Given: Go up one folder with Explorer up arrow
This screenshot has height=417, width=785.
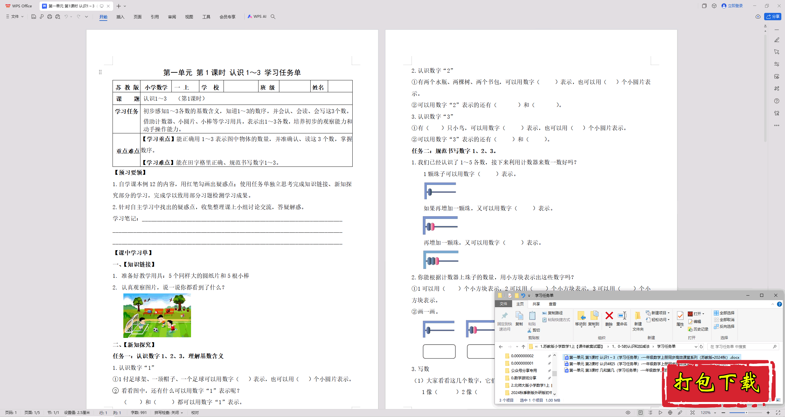Looking at the screenshot, I should pyautogui.click(x=523, y=347).
